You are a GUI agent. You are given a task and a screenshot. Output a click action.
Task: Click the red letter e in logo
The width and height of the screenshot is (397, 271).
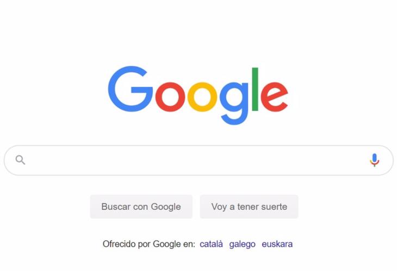[x=275, y=97]
